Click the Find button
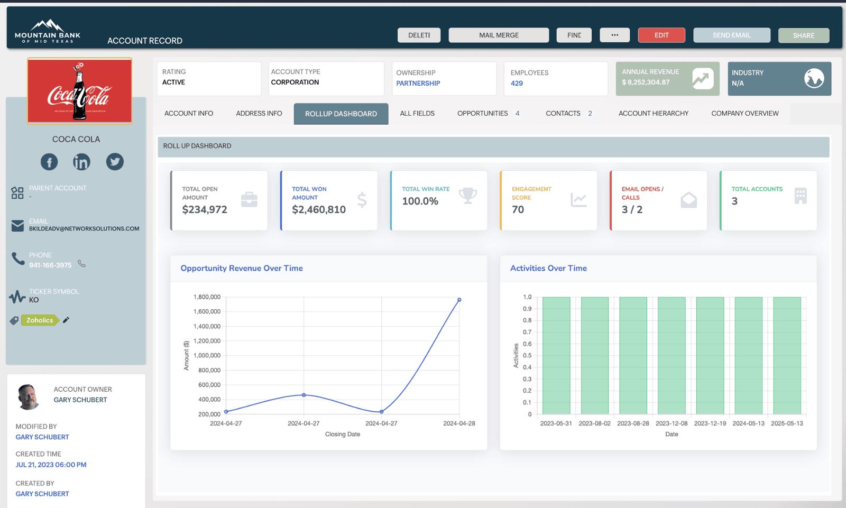Viewport: 846px width, 508px height. point(574,35)
